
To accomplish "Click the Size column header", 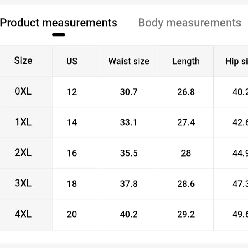I will pos(23,61).
